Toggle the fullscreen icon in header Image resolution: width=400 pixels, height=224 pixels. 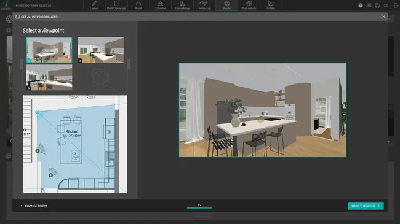[386, 6]
